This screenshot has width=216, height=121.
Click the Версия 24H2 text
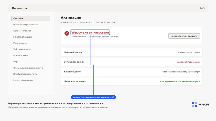pos(86,22)
